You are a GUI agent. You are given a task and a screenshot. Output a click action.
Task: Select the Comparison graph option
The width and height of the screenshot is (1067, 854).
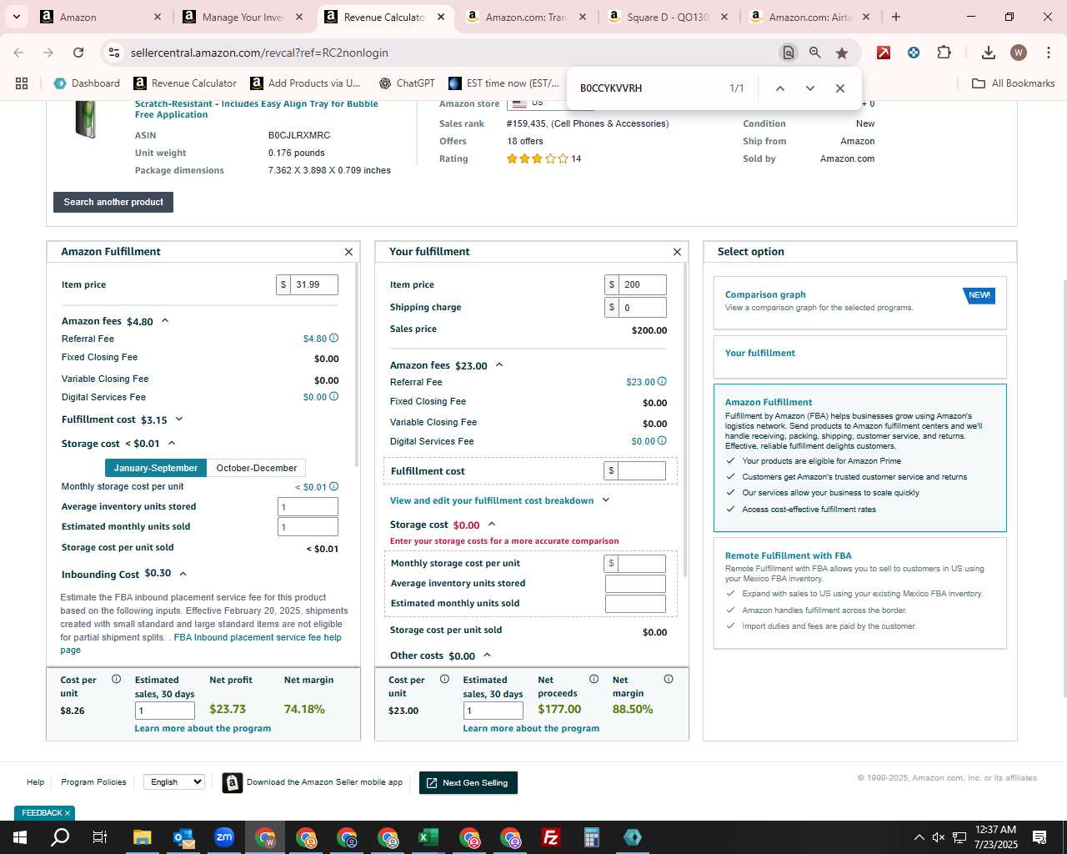click(x=860, y=303)
